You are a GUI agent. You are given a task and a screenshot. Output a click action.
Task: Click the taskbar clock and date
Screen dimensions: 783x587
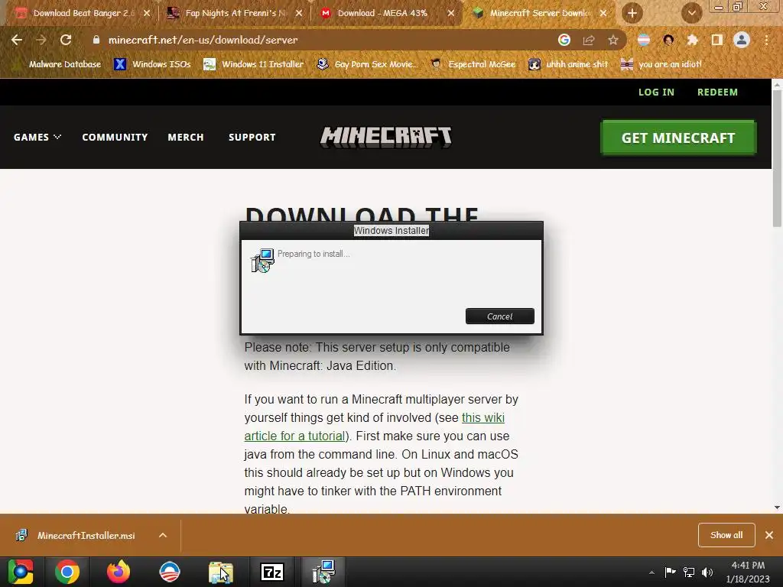click(x=748, y=572)
